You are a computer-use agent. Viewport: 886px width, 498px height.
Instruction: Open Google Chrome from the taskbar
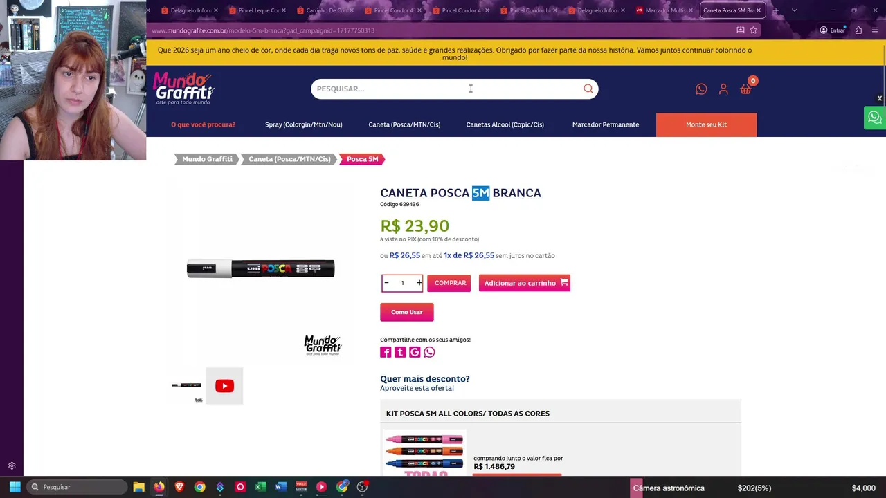point(199,487)
